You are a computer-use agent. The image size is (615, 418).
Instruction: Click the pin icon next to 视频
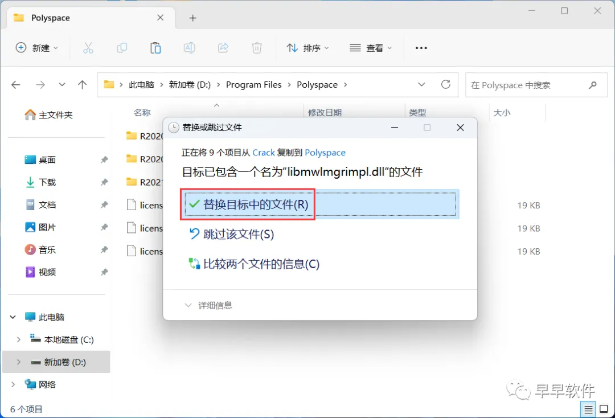104,272
